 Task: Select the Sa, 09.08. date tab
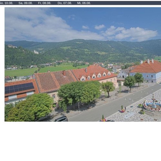[x=25, y=3]
